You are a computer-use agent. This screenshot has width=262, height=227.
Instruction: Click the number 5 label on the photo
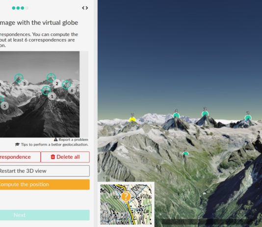(x=5, y=106)
